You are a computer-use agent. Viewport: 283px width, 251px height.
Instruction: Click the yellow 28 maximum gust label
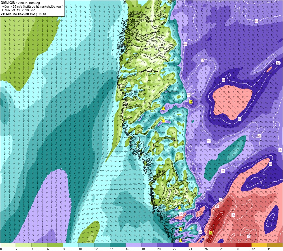(x=180, y=240)
